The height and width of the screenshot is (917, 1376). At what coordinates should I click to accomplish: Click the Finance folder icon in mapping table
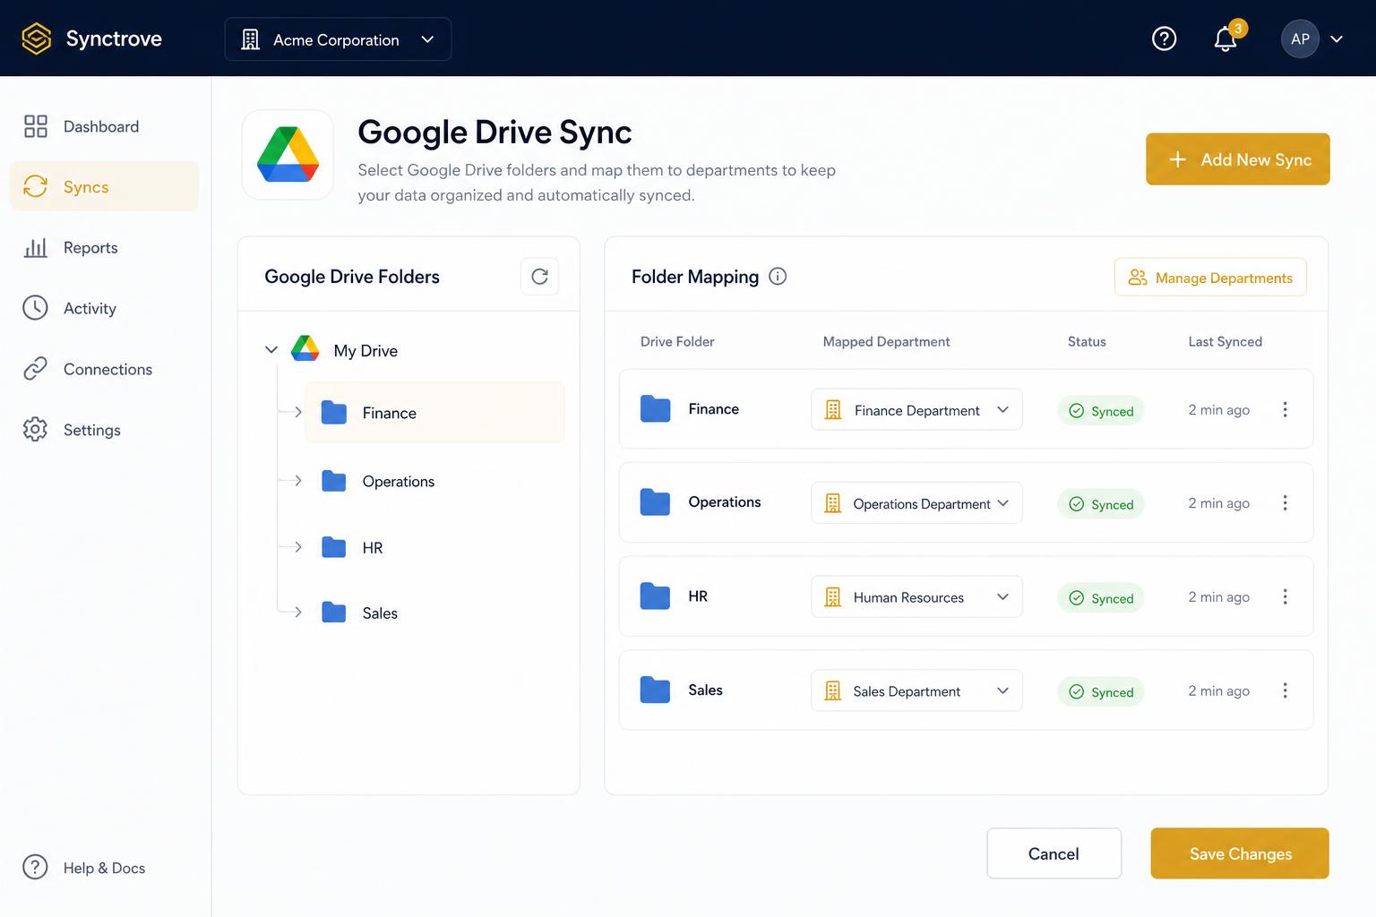click(x=655, y=409)
